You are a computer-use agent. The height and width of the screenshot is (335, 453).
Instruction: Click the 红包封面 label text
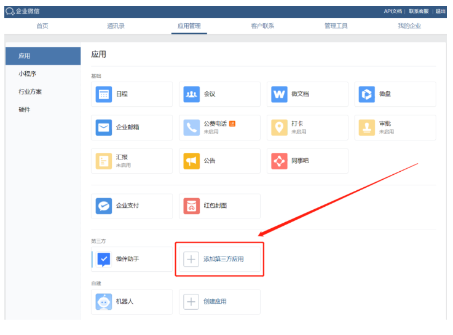215,206
